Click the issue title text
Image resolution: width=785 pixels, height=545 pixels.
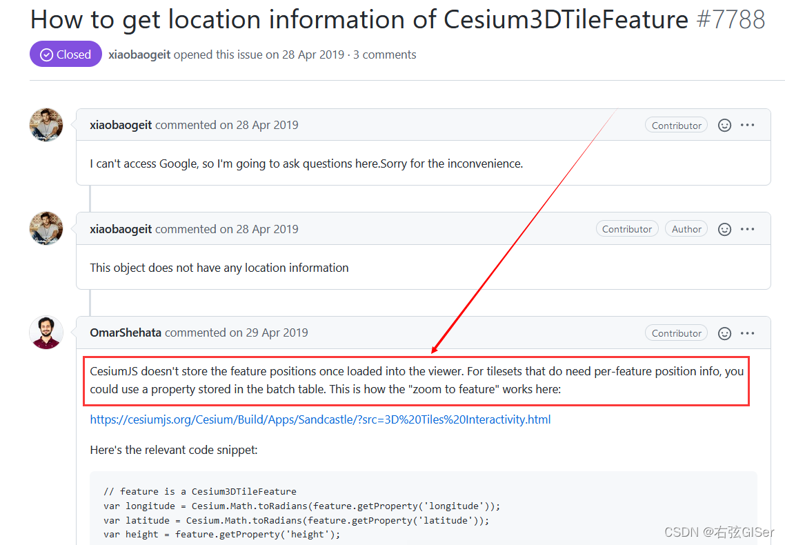pos(359,20)
